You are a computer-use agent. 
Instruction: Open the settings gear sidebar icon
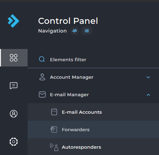pyautogui.click(x=14, y=142)
